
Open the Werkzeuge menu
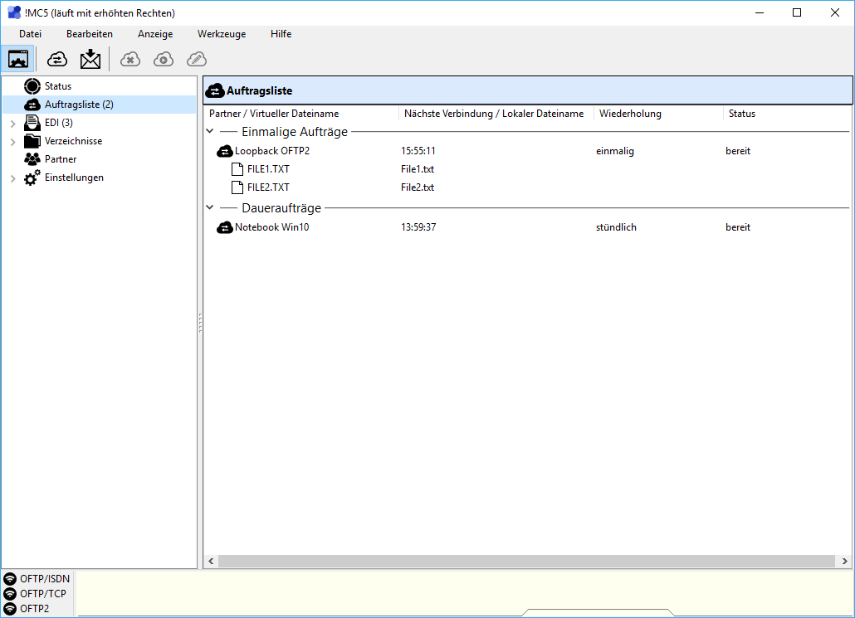222,34
